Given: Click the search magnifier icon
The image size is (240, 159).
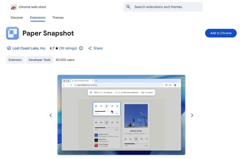Looking at the screenshot, I should (x=128, y=7).
